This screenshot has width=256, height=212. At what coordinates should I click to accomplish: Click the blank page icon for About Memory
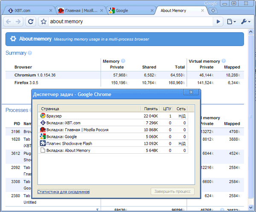coord(43,150)
